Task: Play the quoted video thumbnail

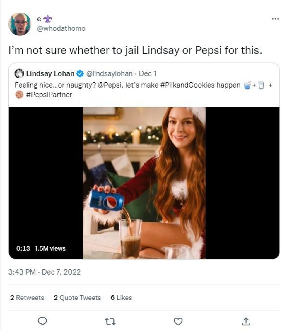Action: coord(144,183)
